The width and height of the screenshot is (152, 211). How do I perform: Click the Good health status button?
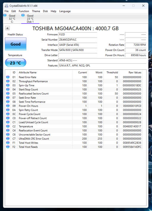pos(16,44)
